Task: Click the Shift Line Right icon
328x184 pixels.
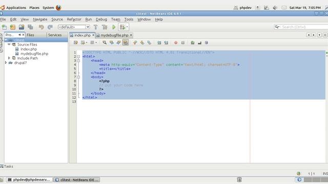Action: (166, 42)
